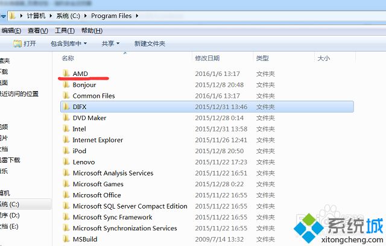Image resolution: width=386 pixels, height=246 pixels.
Task: Select the iPod folder name
Action: tap(79, 151)
